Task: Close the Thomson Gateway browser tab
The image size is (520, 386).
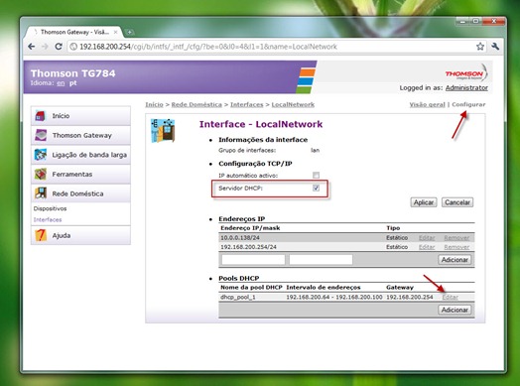Action: [116, 32]
